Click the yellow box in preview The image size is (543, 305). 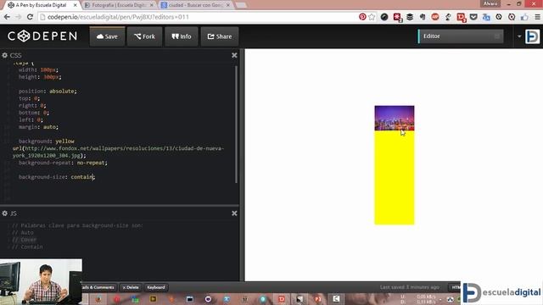(395, 177)
